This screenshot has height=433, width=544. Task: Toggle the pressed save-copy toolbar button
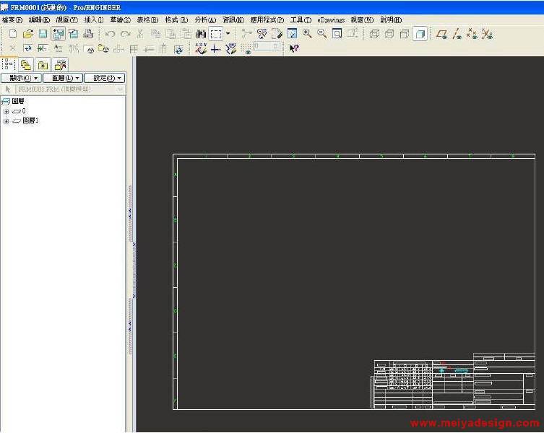[x=58, y=34]
